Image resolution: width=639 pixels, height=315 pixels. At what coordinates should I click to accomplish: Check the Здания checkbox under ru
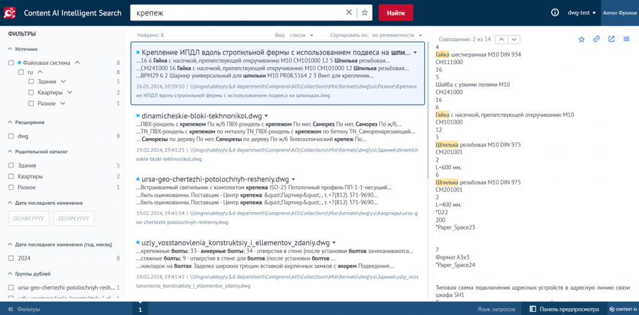tap(31, 82)
